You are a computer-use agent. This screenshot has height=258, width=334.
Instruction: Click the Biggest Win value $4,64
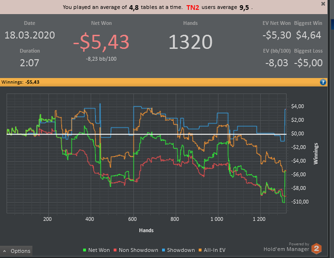(x=308, y=35)
